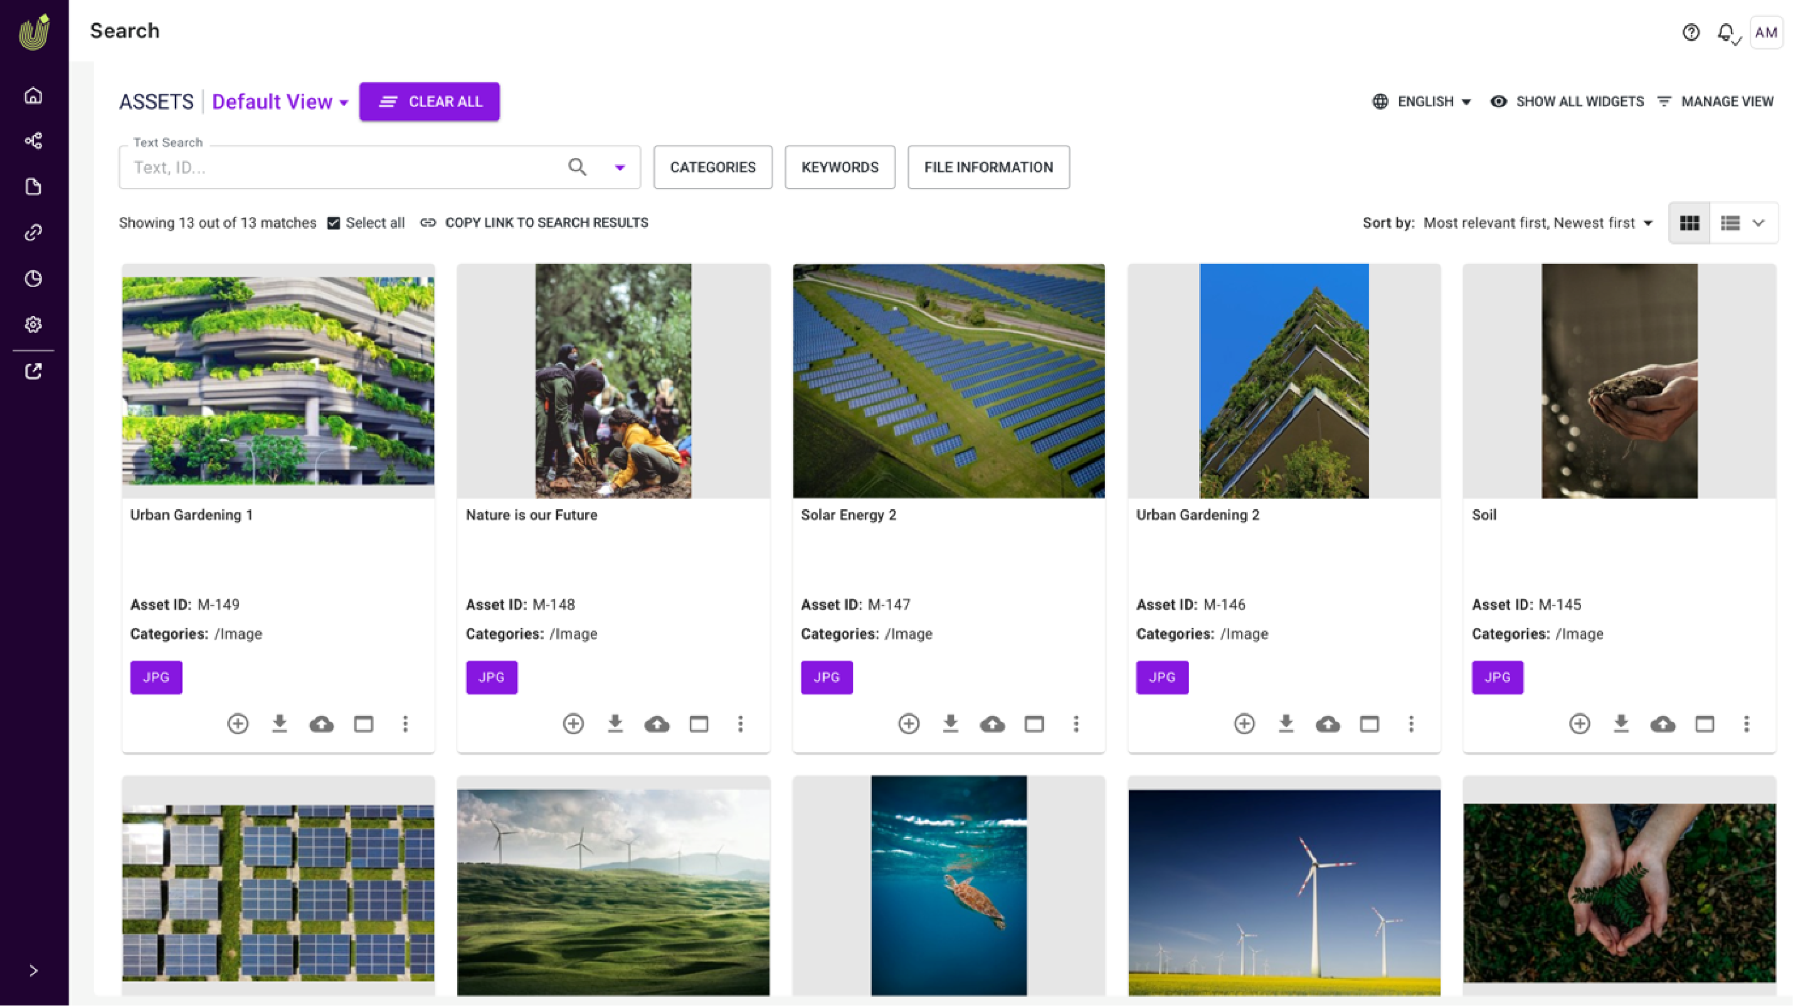Screen dimensions: 1793x1006
Task: Open preview window icon on Solar Energy 2
Action: [1034, 724]
